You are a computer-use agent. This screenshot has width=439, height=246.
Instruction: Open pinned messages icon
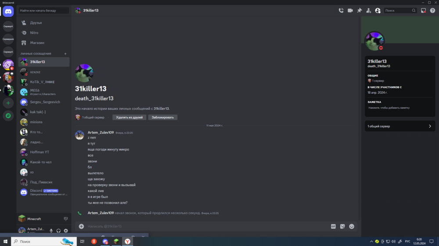point(360,11)
